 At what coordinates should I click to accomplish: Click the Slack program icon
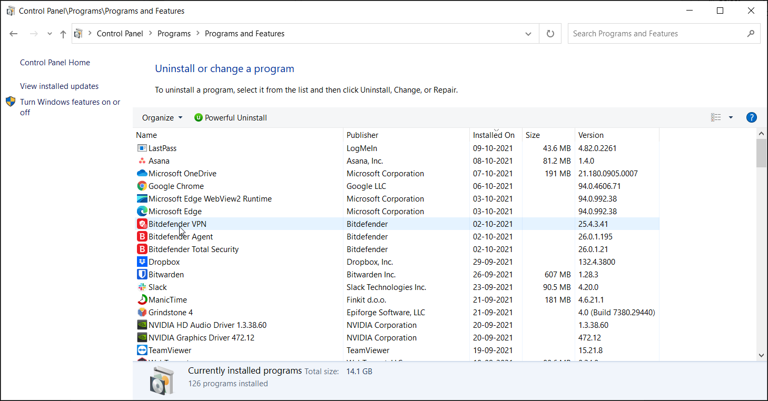tap(142, 287)
